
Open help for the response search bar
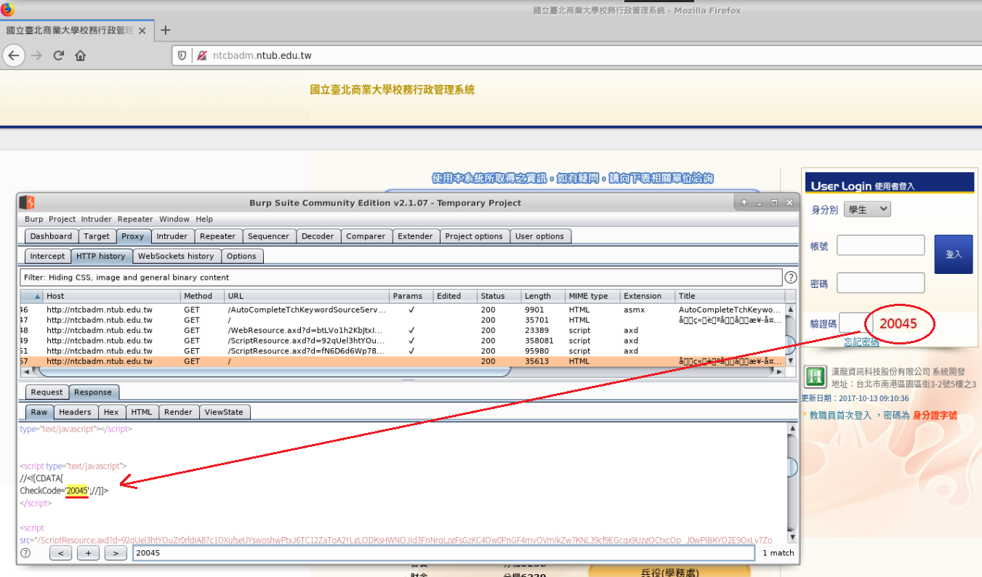[x=25, y=553]
